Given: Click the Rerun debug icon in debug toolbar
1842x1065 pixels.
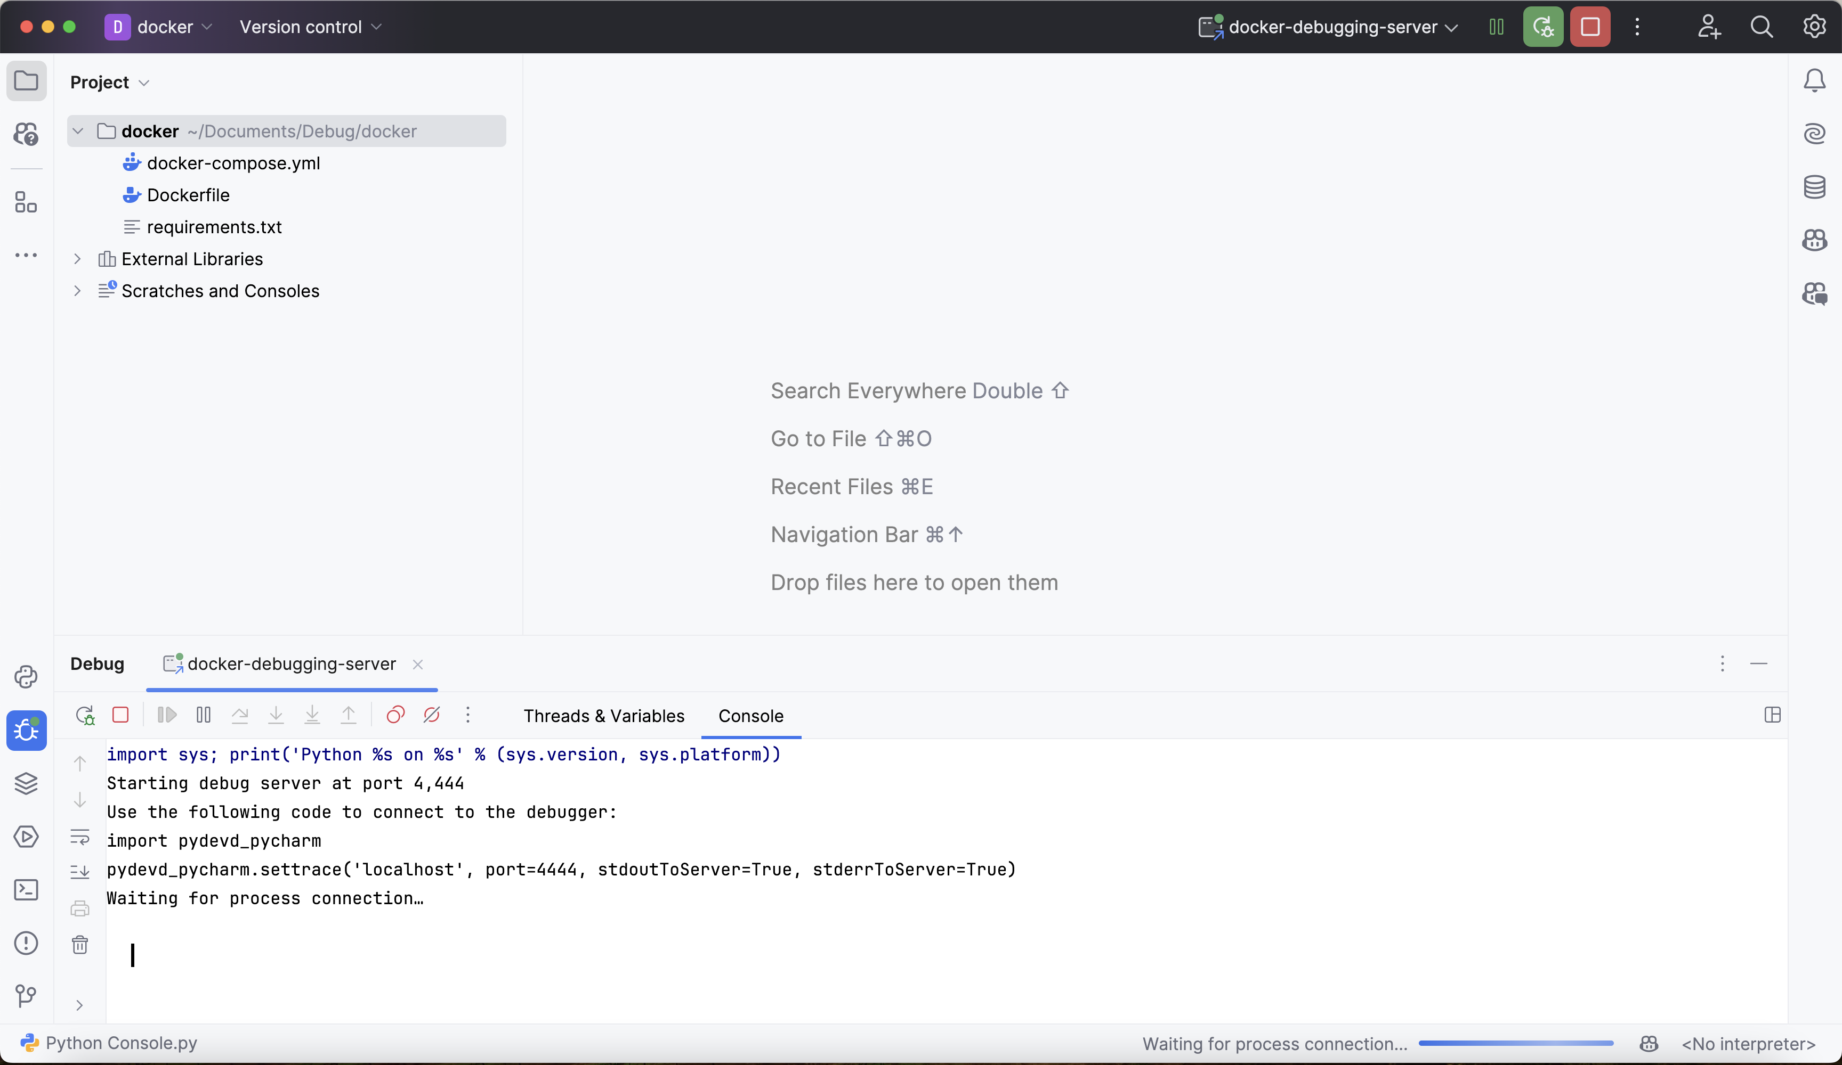Looking at the screenshot, I should click(85, 715).
